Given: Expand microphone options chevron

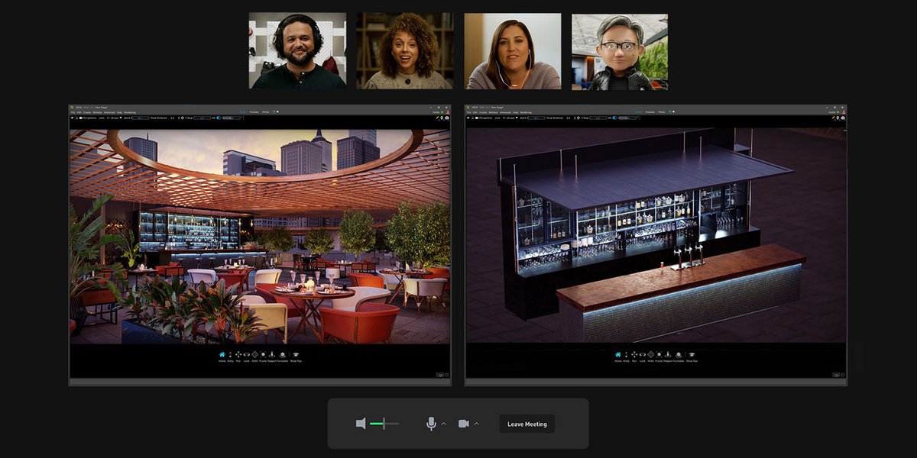Looking at the screenshot, I should click(x=443, y=424).
